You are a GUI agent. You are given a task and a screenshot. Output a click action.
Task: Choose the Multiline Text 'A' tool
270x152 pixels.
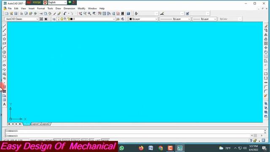point(5,104)
